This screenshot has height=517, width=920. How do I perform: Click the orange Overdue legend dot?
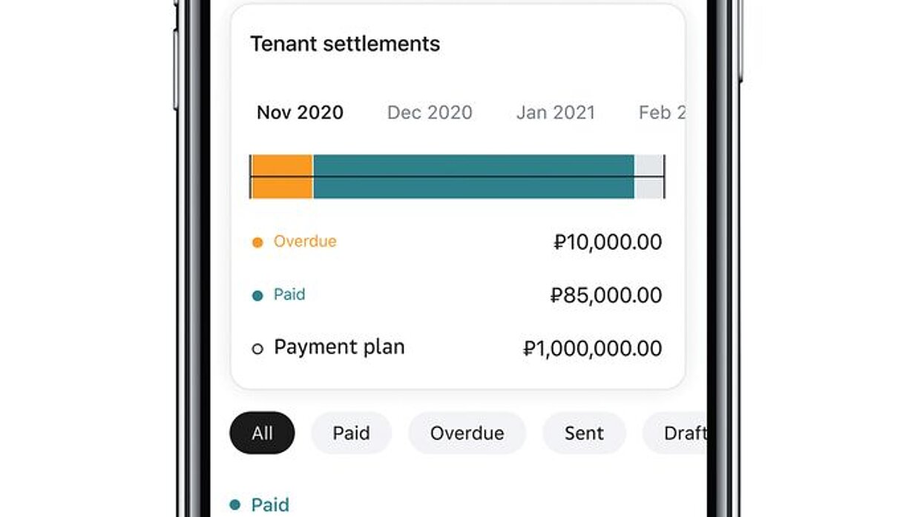click(x=257, y=242)
